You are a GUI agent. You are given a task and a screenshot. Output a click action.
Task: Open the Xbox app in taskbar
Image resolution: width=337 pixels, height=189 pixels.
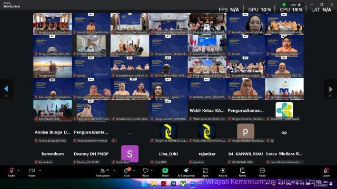point(183,184)
